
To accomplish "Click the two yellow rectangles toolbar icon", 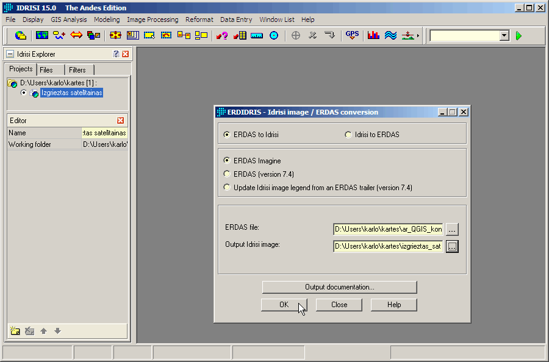I will [x=201, y=35].
